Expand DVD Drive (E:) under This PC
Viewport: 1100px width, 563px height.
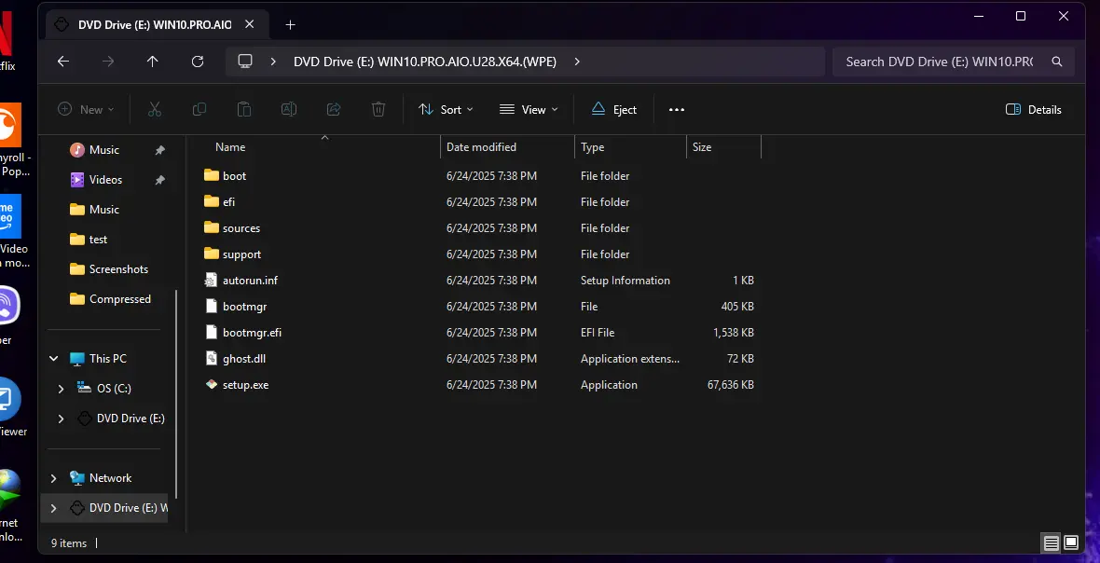(x=61, y=419)
